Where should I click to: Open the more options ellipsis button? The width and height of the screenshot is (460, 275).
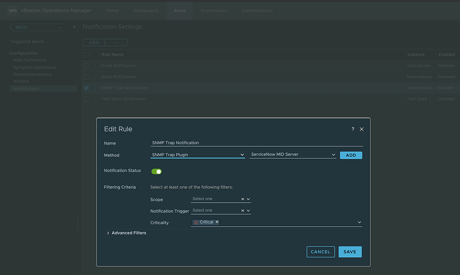coord(116,43)
